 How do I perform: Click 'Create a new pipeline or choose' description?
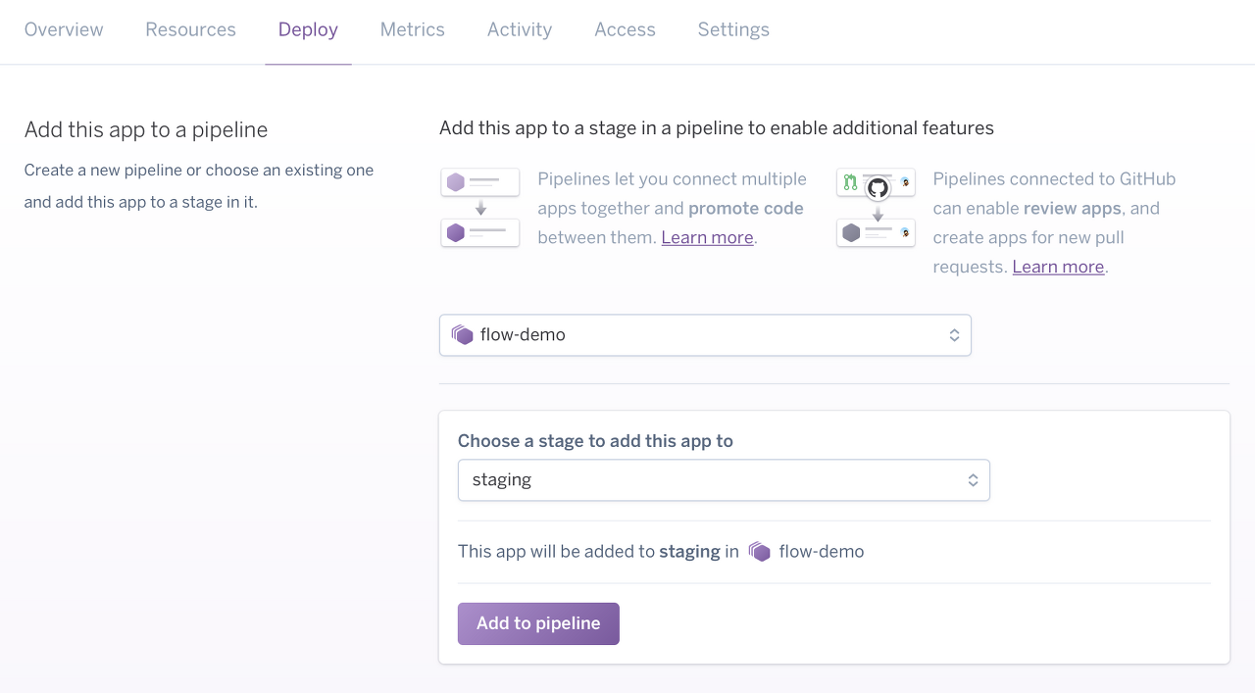199,186
